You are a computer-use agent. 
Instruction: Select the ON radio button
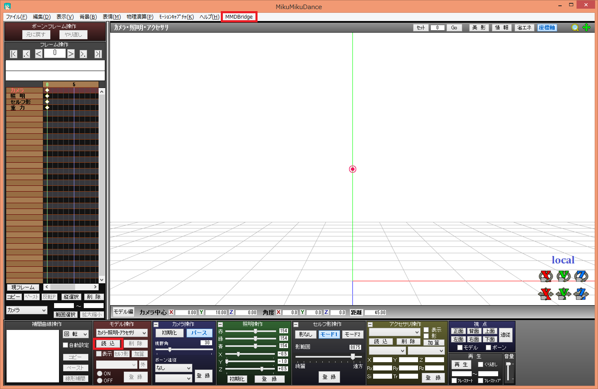(99, 373)
